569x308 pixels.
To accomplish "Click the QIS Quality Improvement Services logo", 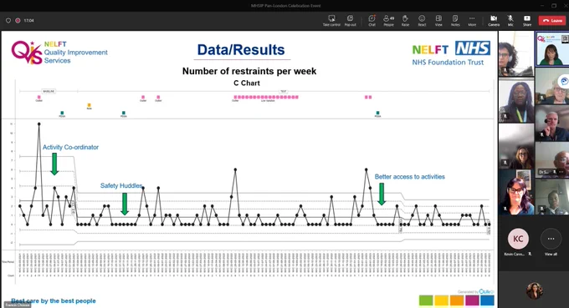I will pos(59,53).
